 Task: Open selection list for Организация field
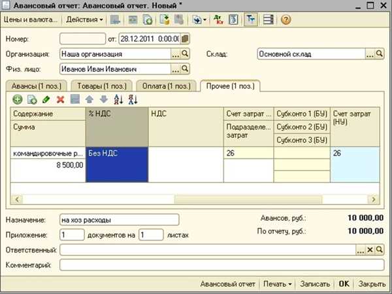(x=176, y=54)
